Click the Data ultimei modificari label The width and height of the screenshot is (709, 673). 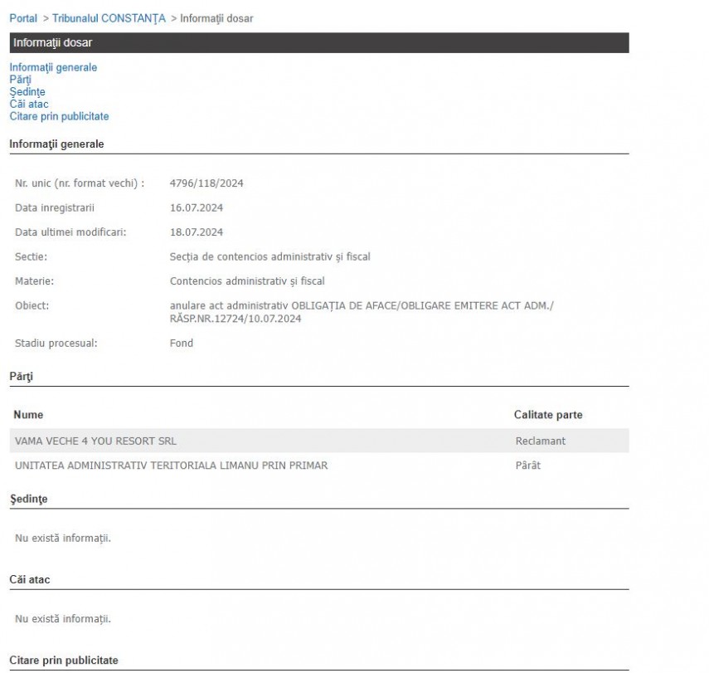(x=70, y=232)
